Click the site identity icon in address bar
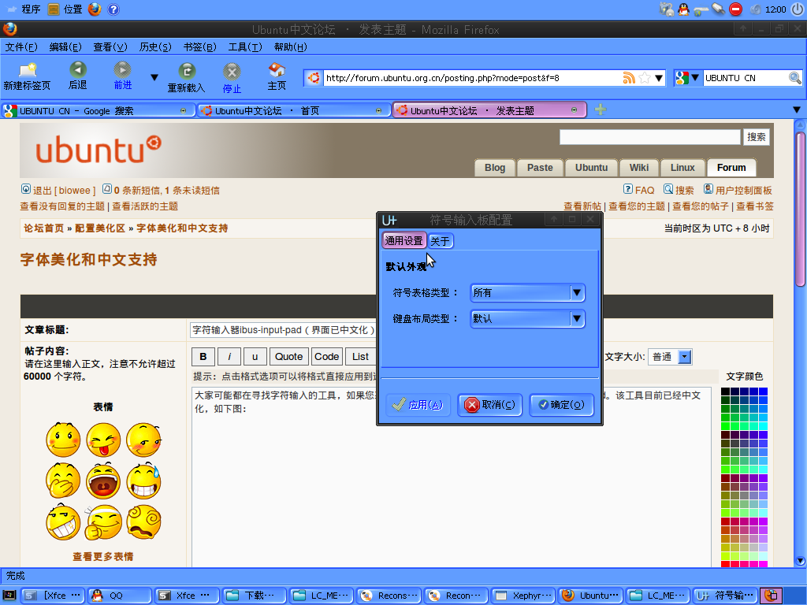The image size is (807, 605). pyautogui.click(x=314, y=78)
